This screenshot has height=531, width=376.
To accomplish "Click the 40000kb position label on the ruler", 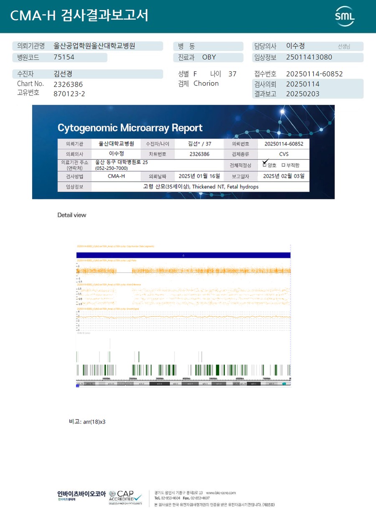I will 187,379.
